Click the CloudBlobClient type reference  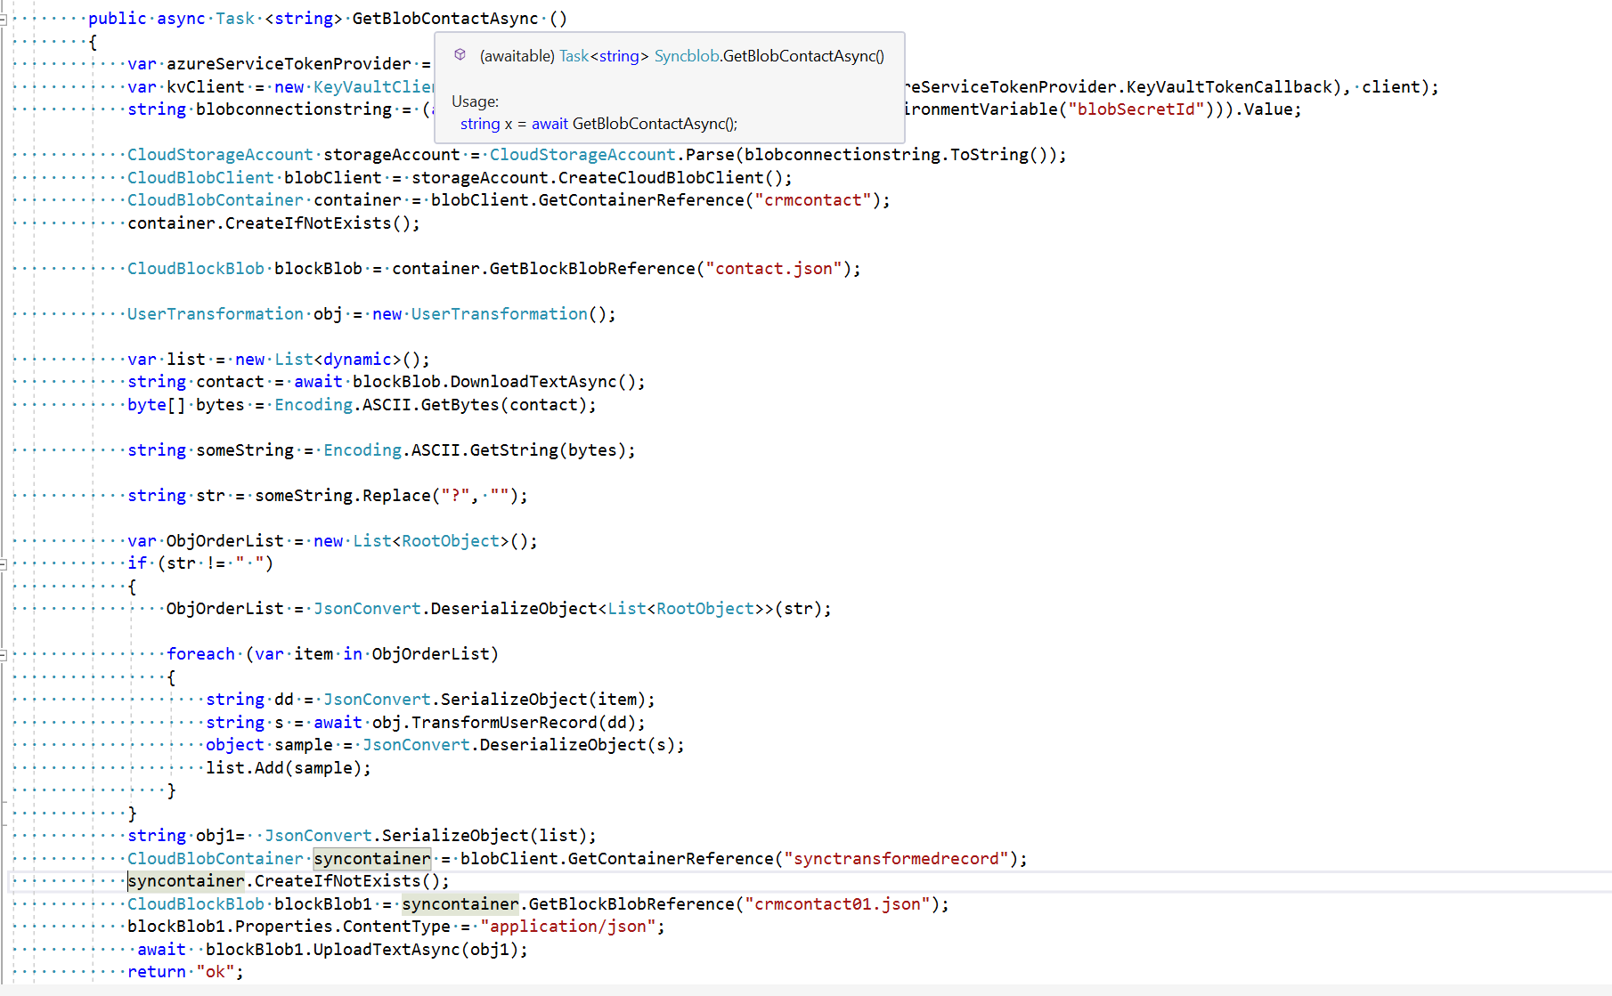(x=200, y=177)
